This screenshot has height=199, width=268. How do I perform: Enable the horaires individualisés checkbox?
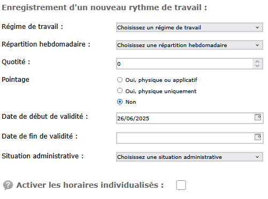181,185
